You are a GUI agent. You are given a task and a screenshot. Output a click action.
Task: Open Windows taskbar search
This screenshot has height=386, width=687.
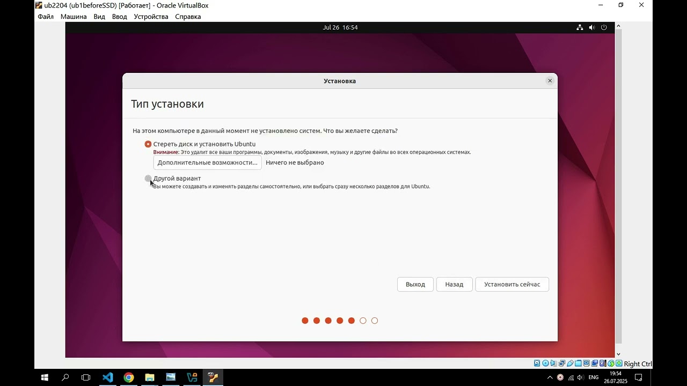[x=65, y=377]
